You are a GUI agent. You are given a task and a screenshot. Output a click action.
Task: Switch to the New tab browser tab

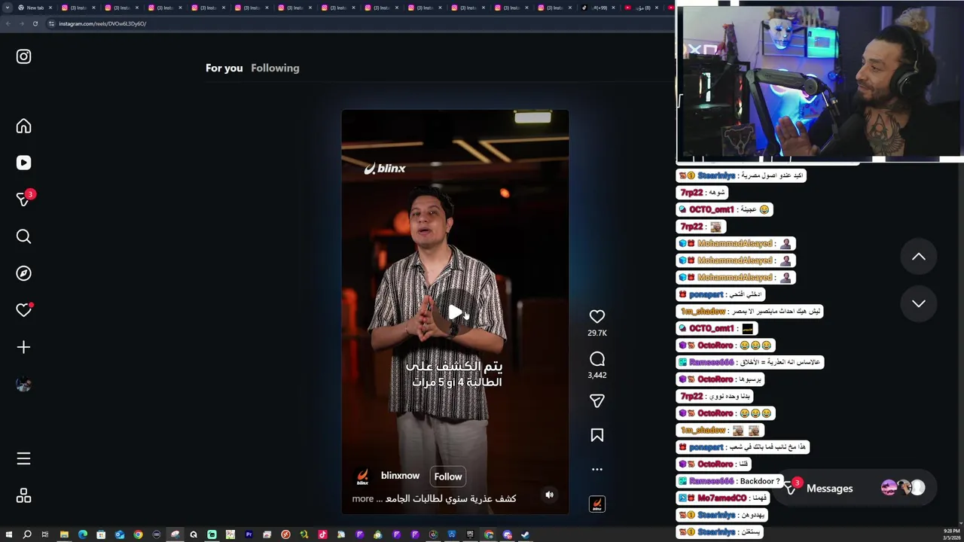[x=35, y=8]
